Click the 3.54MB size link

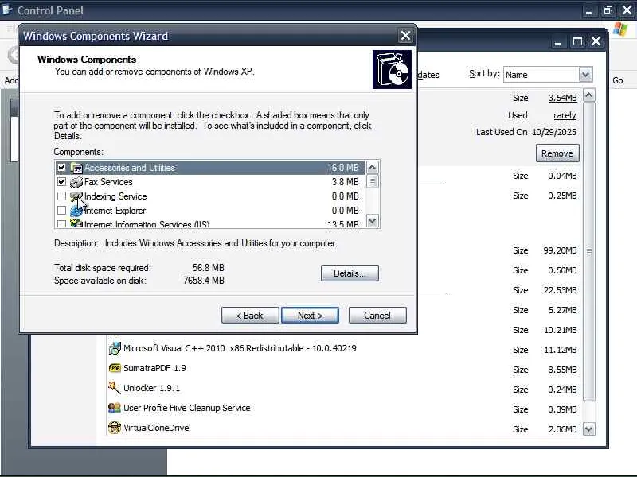coord(562,98)
